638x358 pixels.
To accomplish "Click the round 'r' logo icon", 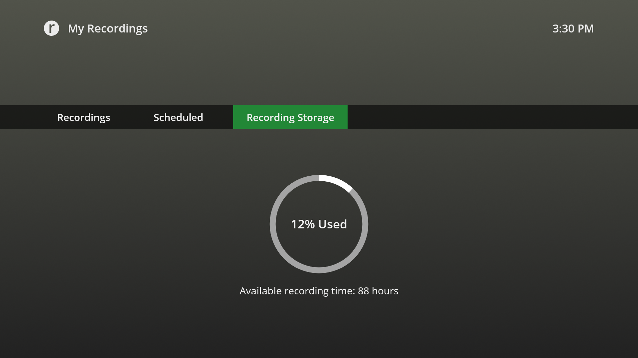I will click(52, 28).
